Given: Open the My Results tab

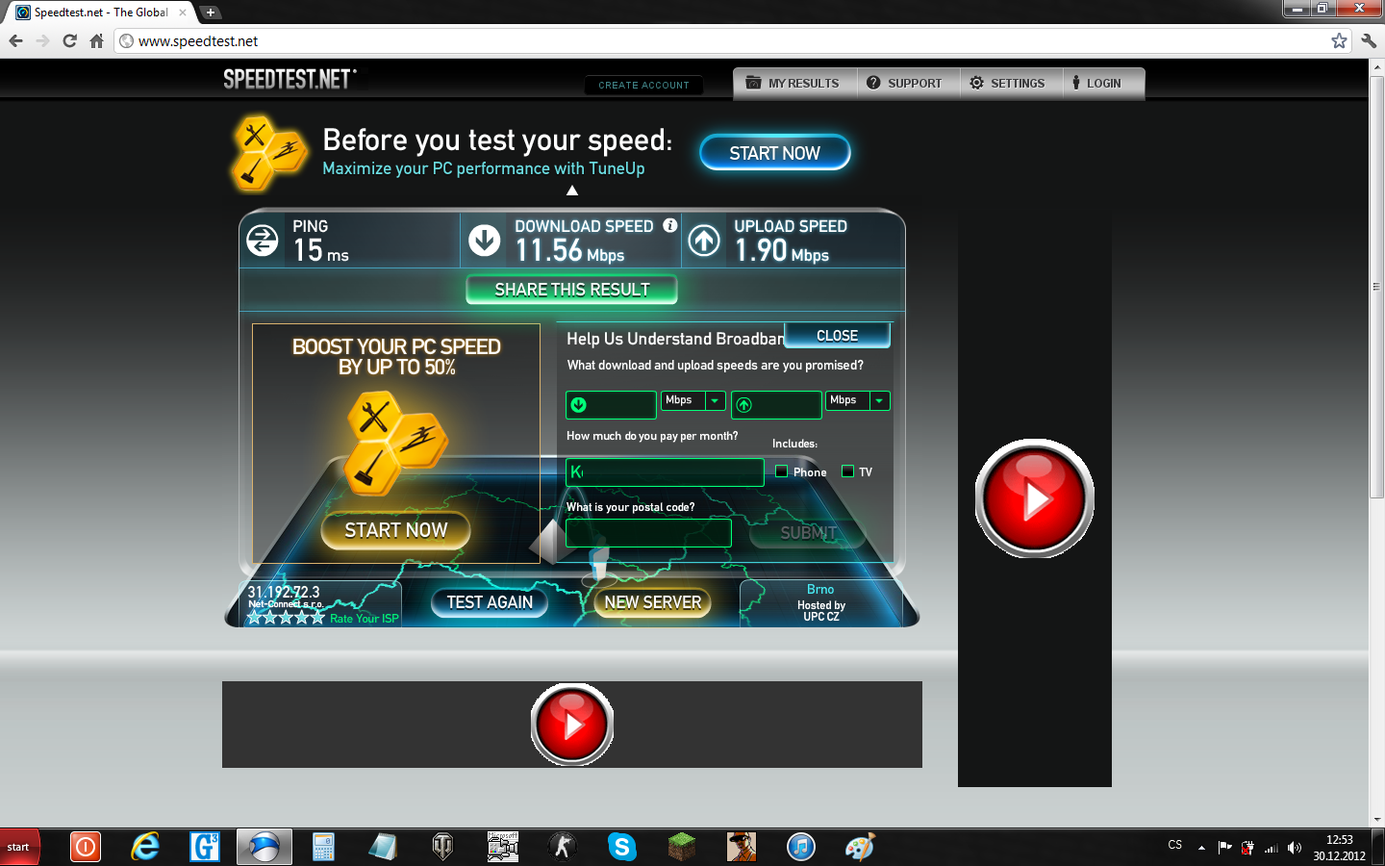Looking at the screenshot, I should (x=793, y=84).
